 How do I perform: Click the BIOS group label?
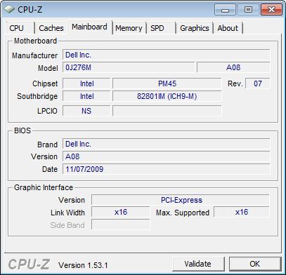(x=22, y=130)
